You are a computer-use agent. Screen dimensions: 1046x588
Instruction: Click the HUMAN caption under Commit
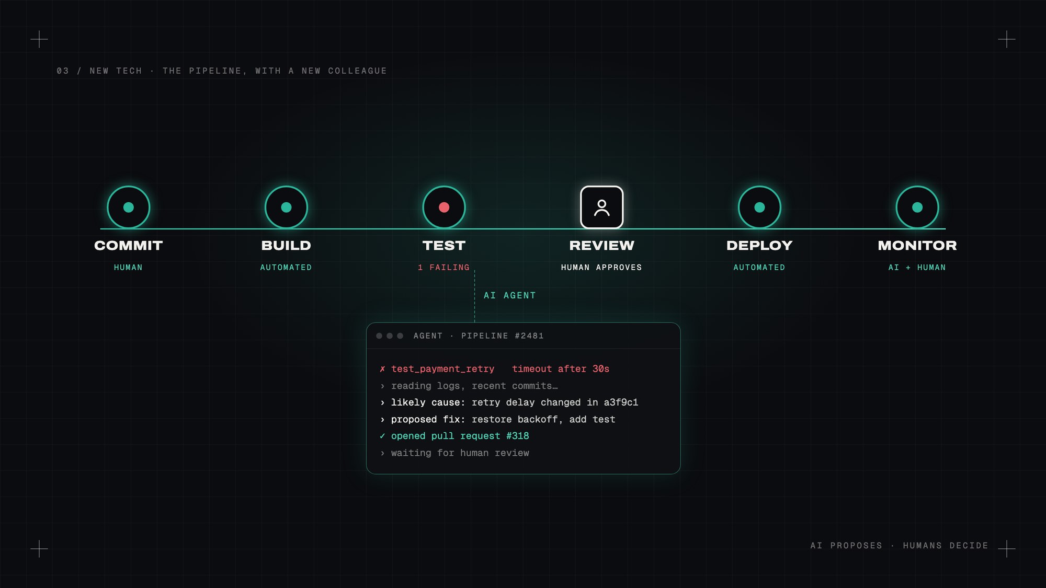pos(128,268)
